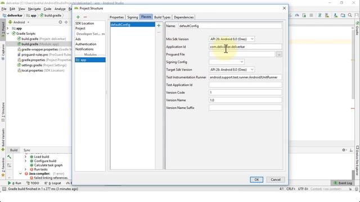This screenshot has width=360, height=202.
Task: Open the Project Structure toolbar icon
Action: click(x=343, y=15)
